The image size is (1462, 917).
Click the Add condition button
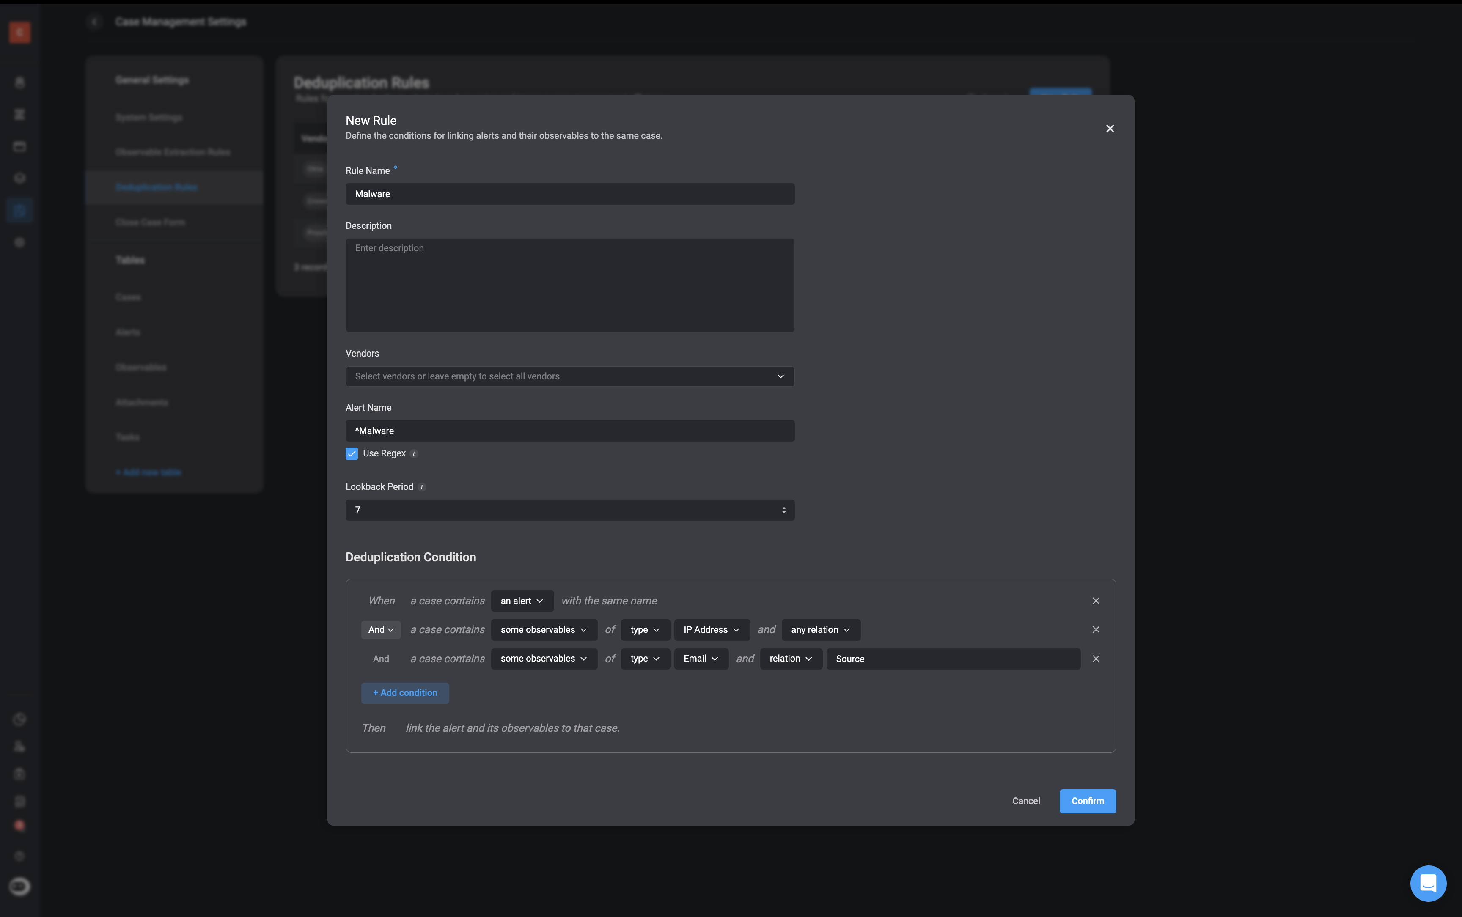pyautogui.click(x=404, y=692)
